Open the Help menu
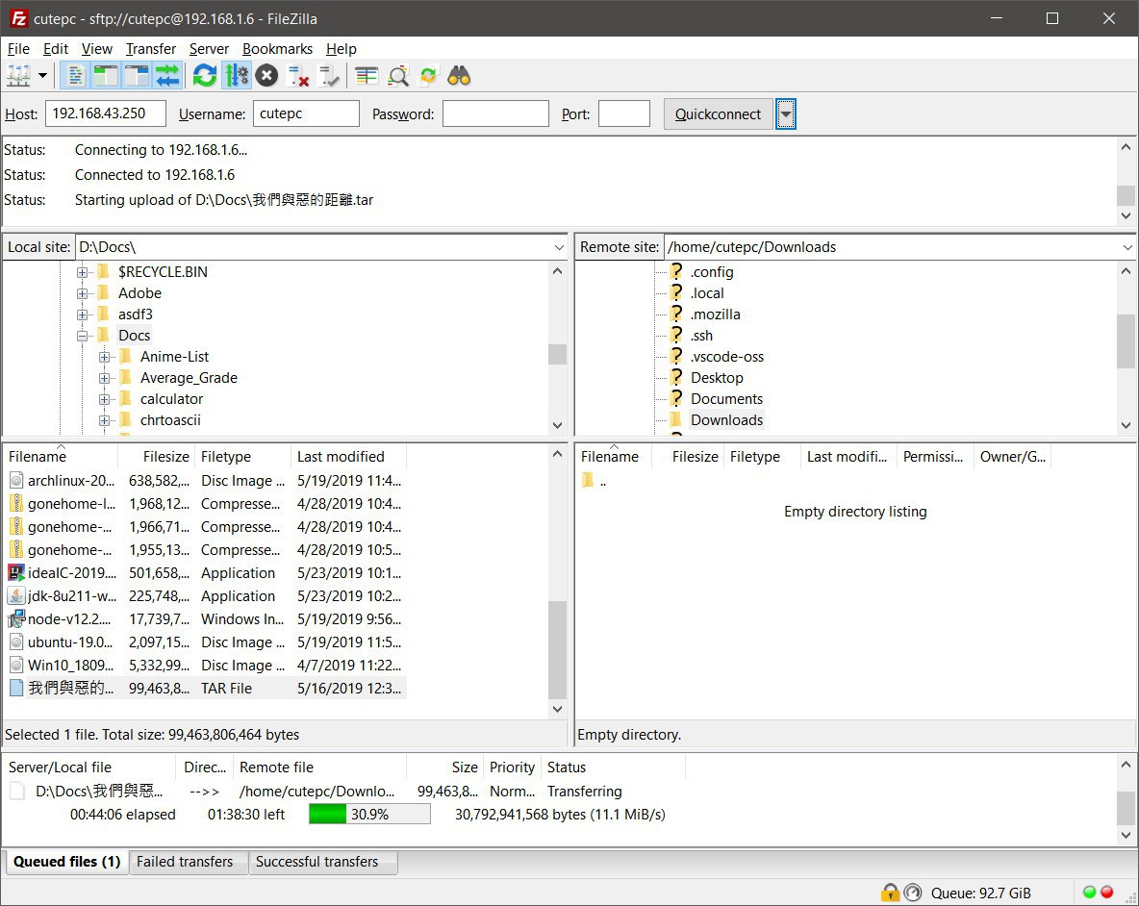This screenshot has width=1139, height=906. pos(341,49)
